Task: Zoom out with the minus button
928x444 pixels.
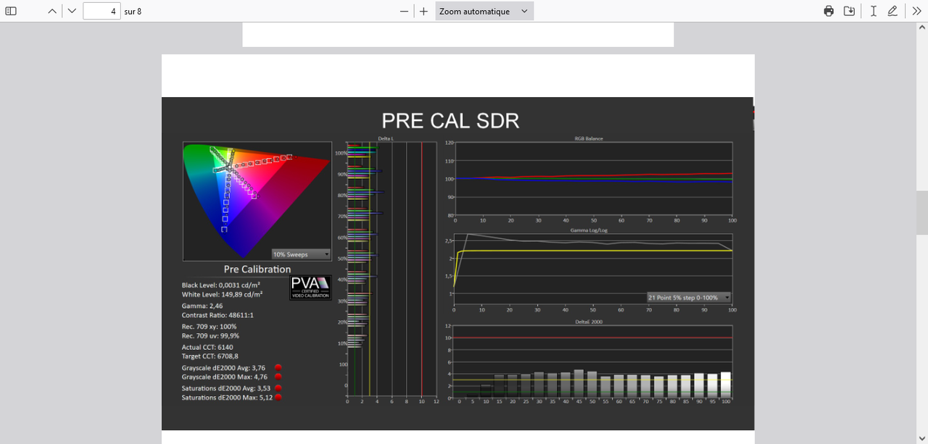Action: (x=404, y=11)
